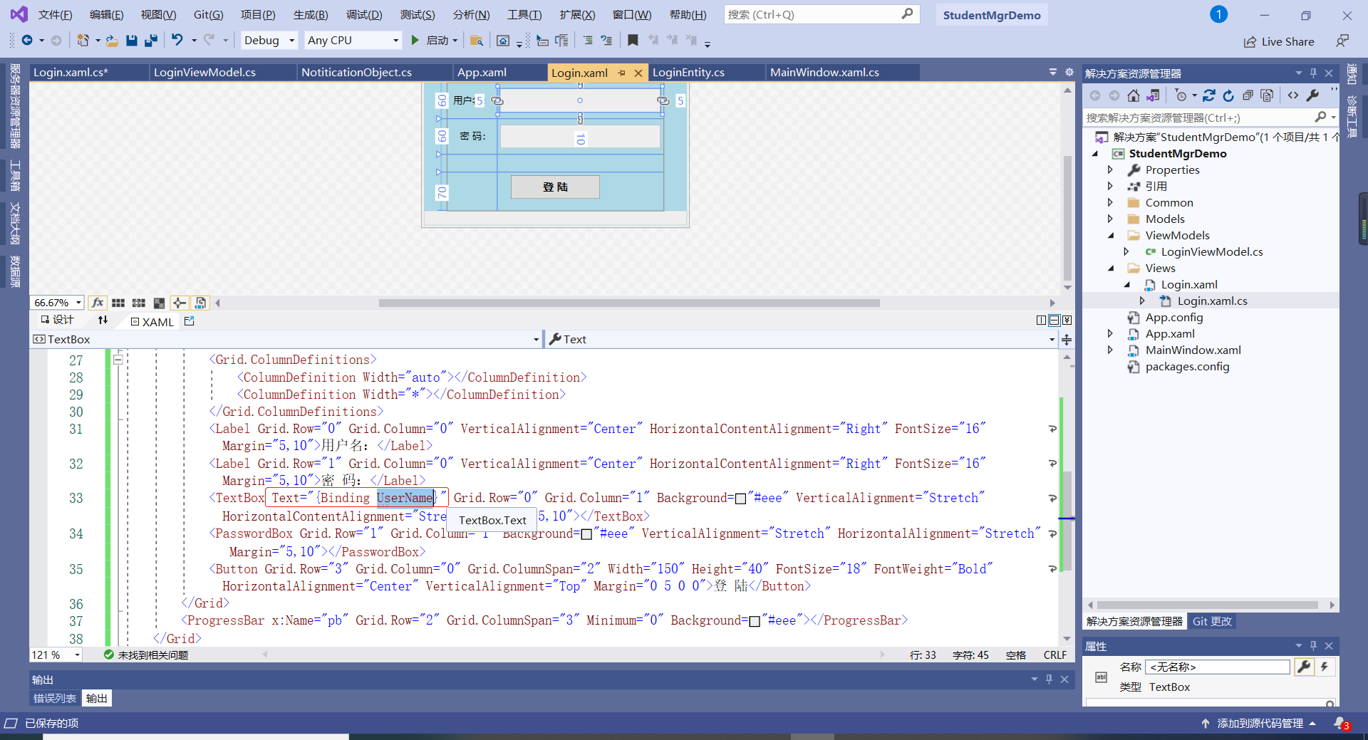1368x740 pixels.
Task: Click 添加到源代码管理 in the status bar
Action: [1259, 723]
